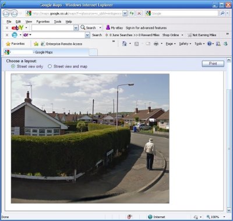Close the eBay toolbar with its X
The image size is (233, 221).
pos(7,28)
